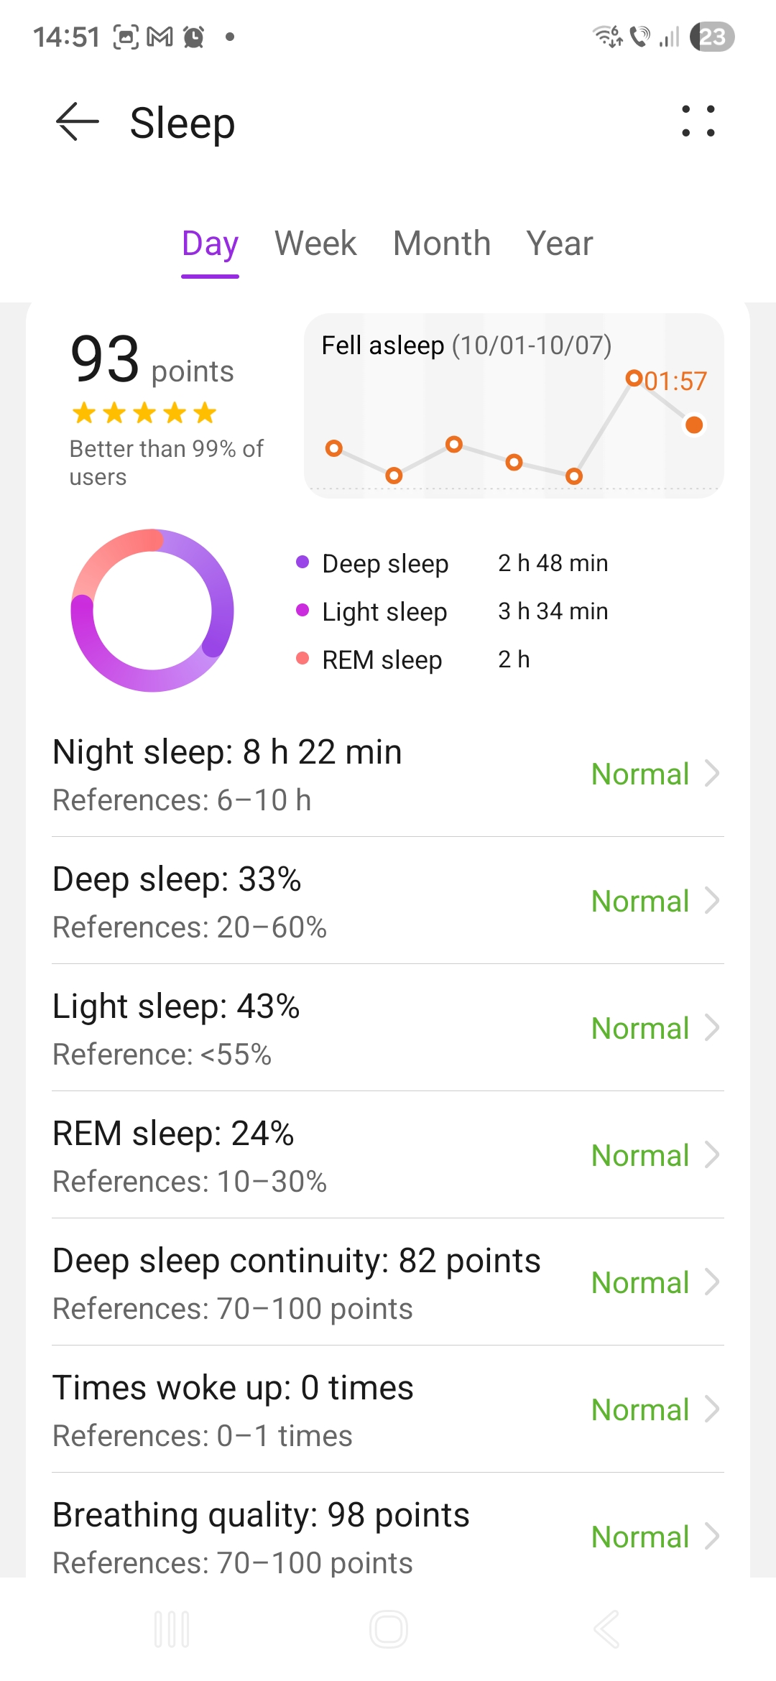
Task: Tap the five-star sleep rating
Action: tap(144, 413)
